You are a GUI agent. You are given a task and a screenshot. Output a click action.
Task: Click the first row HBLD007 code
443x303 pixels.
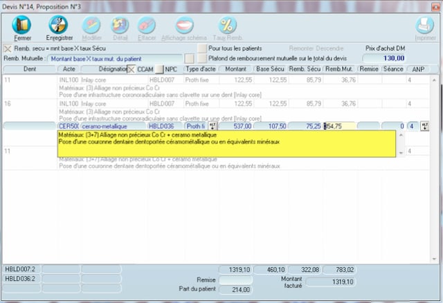coord(161,80)
